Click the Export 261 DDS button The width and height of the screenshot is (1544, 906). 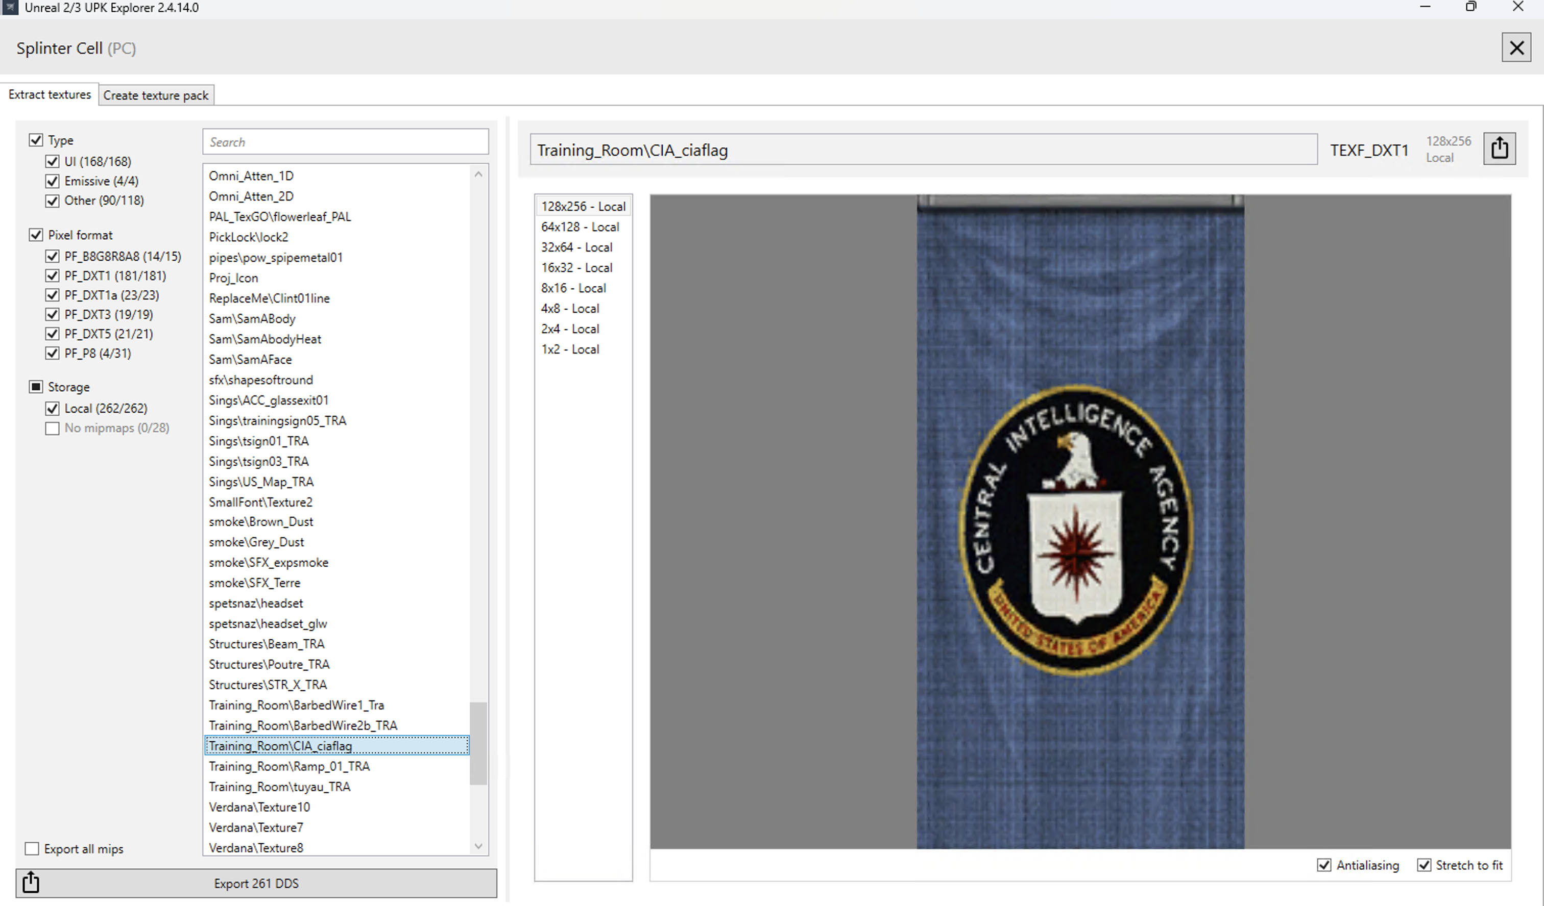click(256, 884)
